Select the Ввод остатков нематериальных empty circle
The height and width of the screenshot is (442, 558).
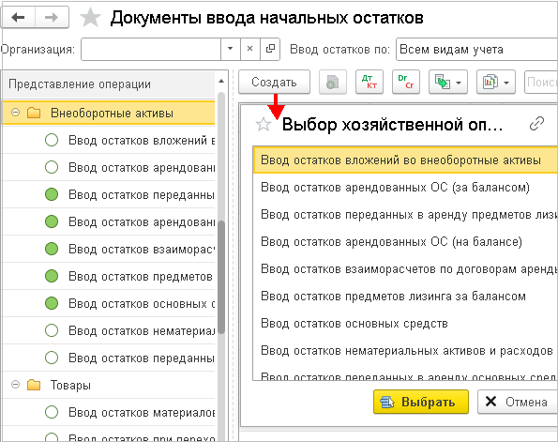(52, 330)
